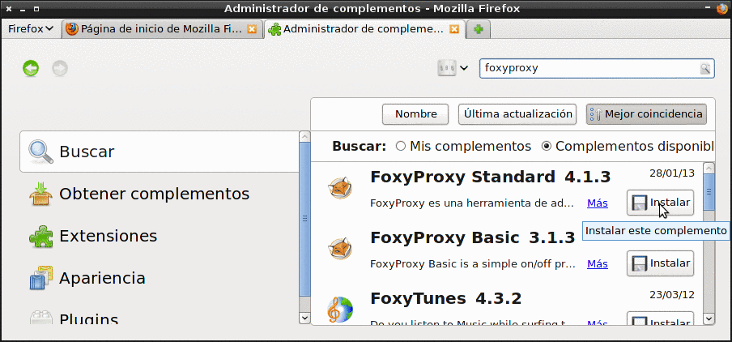
Task: Click the Obtener complementos box icon
Action: tap(41, 194)
